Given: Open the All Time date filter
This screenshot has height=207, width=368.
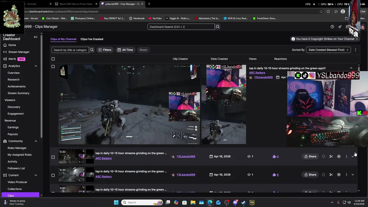Looking at the screenshot, I should point(125,50).
